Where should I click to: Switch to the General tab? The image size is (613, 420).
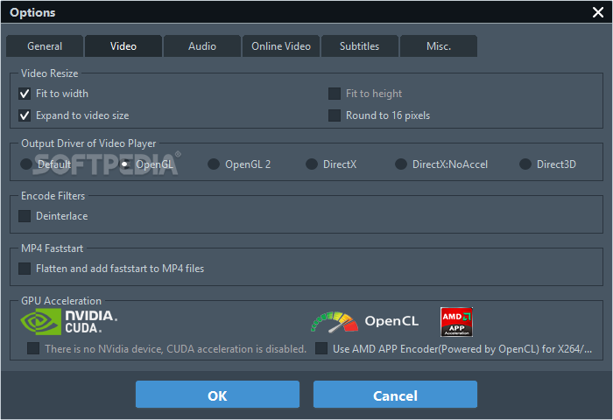pyautogui.click(x=45, y=46)
